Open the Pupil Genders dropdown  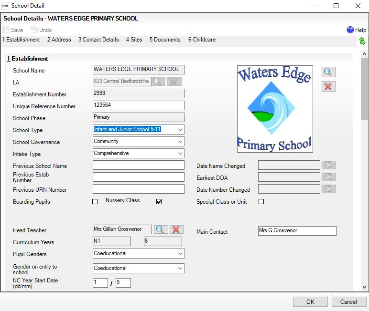point(180,254)
